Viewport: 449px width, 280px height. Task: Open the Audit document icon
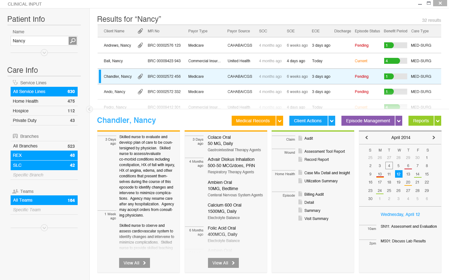point(300,138)
